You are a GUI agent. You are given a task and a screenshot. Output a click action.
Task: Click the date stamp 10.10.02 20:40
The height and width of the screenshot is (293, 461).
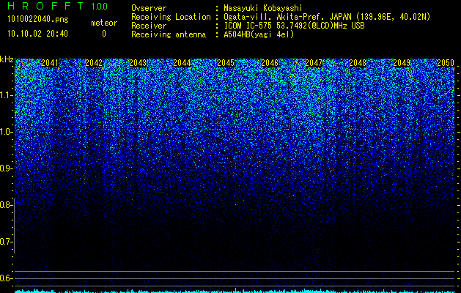[37, 34]
